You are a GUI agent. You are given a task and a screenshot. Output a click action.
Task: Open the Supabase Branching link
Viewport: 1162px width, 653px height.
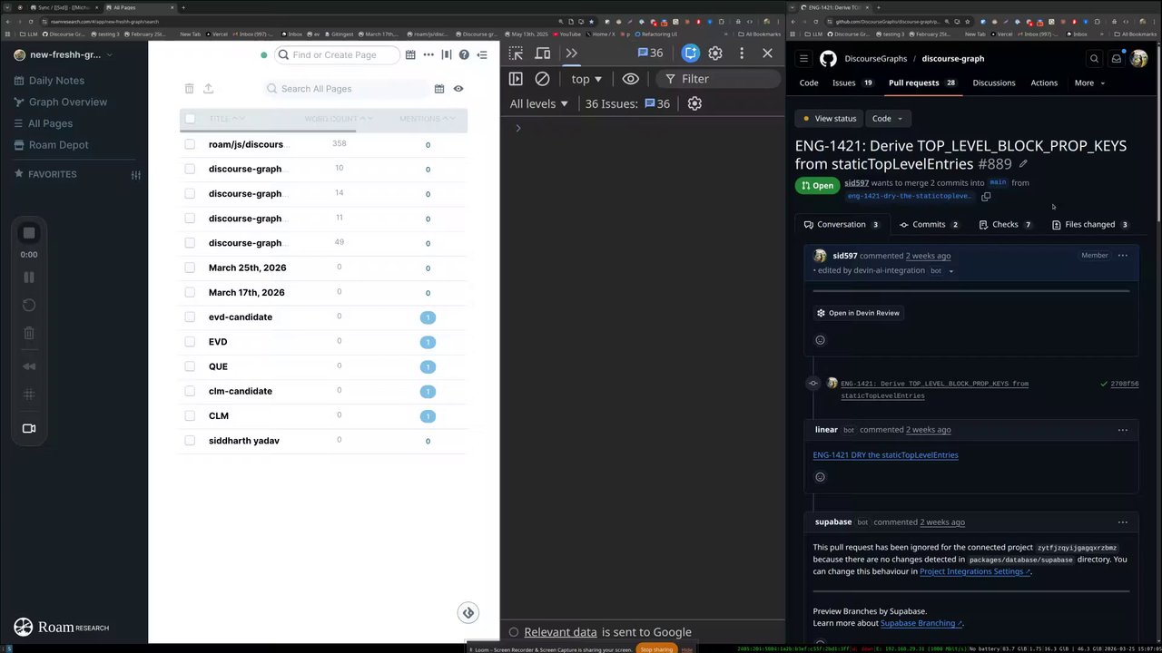coord(921,623)
